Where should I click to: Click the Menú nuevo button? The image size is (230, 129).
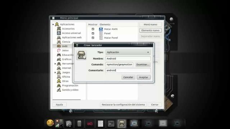pyautogui.click(x=150, y=24)
